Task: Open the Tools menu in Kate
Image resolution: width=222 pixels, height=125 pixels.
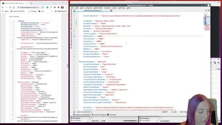Action: 115,8
